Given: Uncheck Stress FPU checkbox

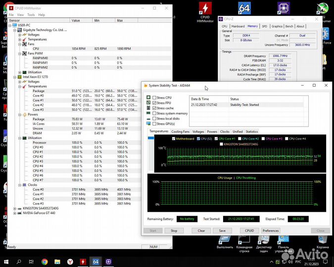Looking at the screenshot, I should (154, 103).
